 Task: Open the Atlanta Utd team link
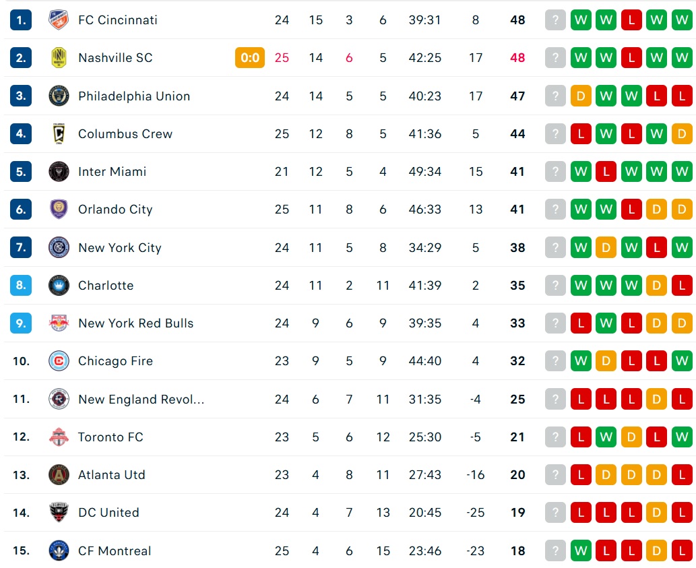coord(111,475)
